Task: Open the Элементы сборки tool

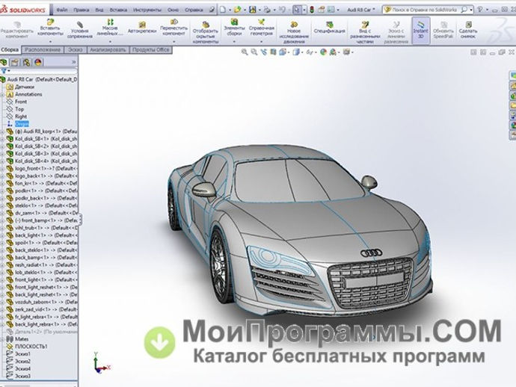Action: 234,28
